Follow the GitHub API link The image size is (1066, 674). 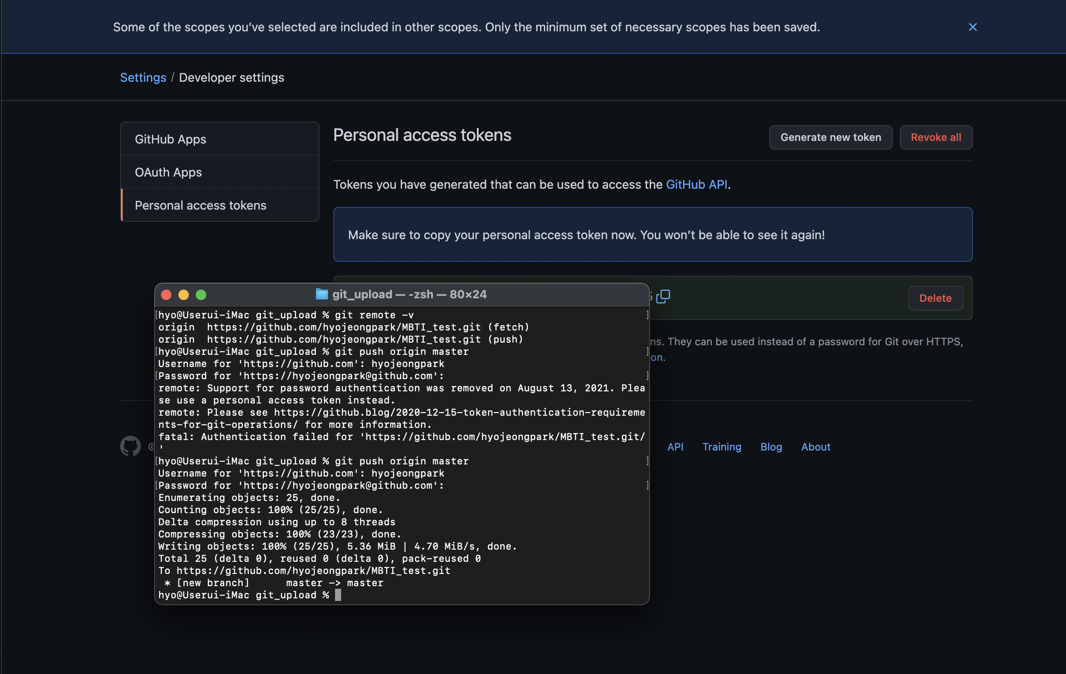(x=696, y=184)
